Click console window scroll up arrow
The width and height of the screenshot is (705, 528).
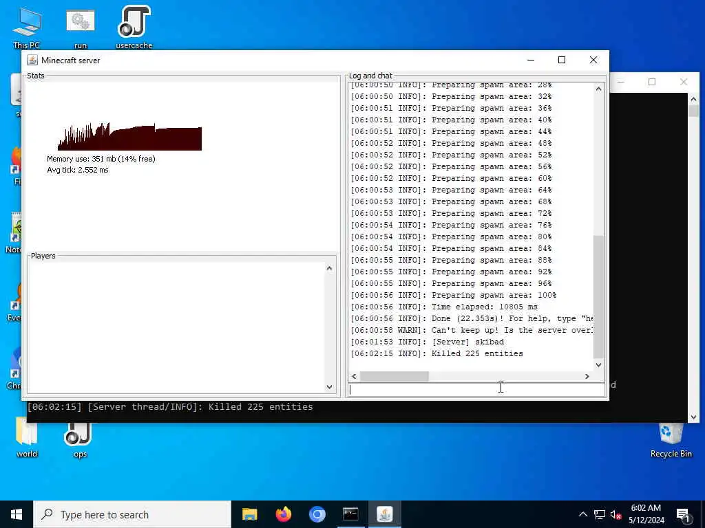693,99
